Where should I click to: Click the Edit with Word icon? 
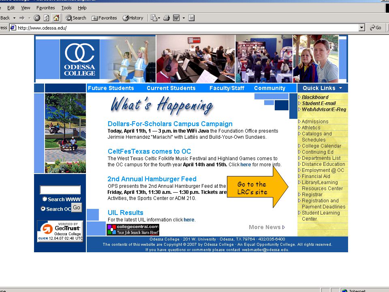pyautogui.click(x=176, y=18)
